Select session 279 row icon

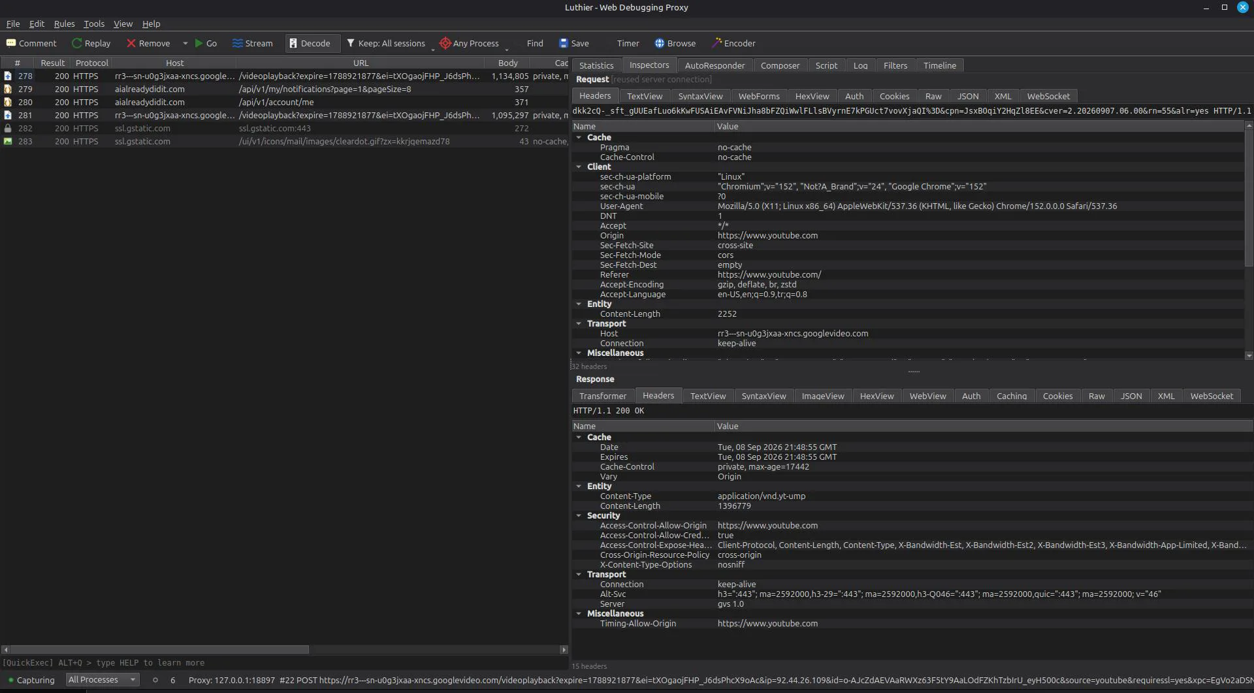[x=8, y=89]
